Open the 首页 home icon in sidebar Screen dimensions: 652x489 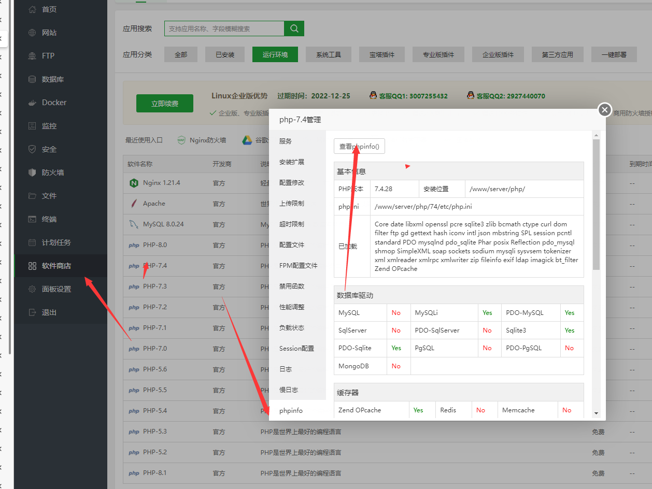tap(32, 9)
